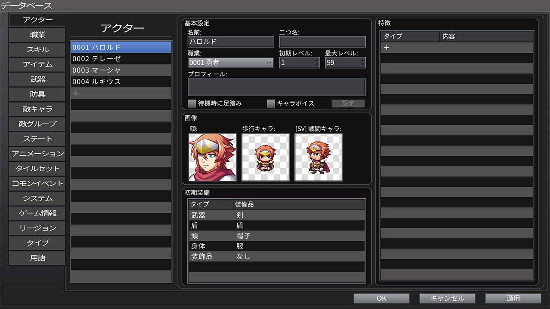
Task: Select the 頭 equipment row
Action: click(277, 236)
